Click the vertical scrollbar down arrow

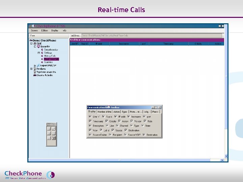(226, 156)
